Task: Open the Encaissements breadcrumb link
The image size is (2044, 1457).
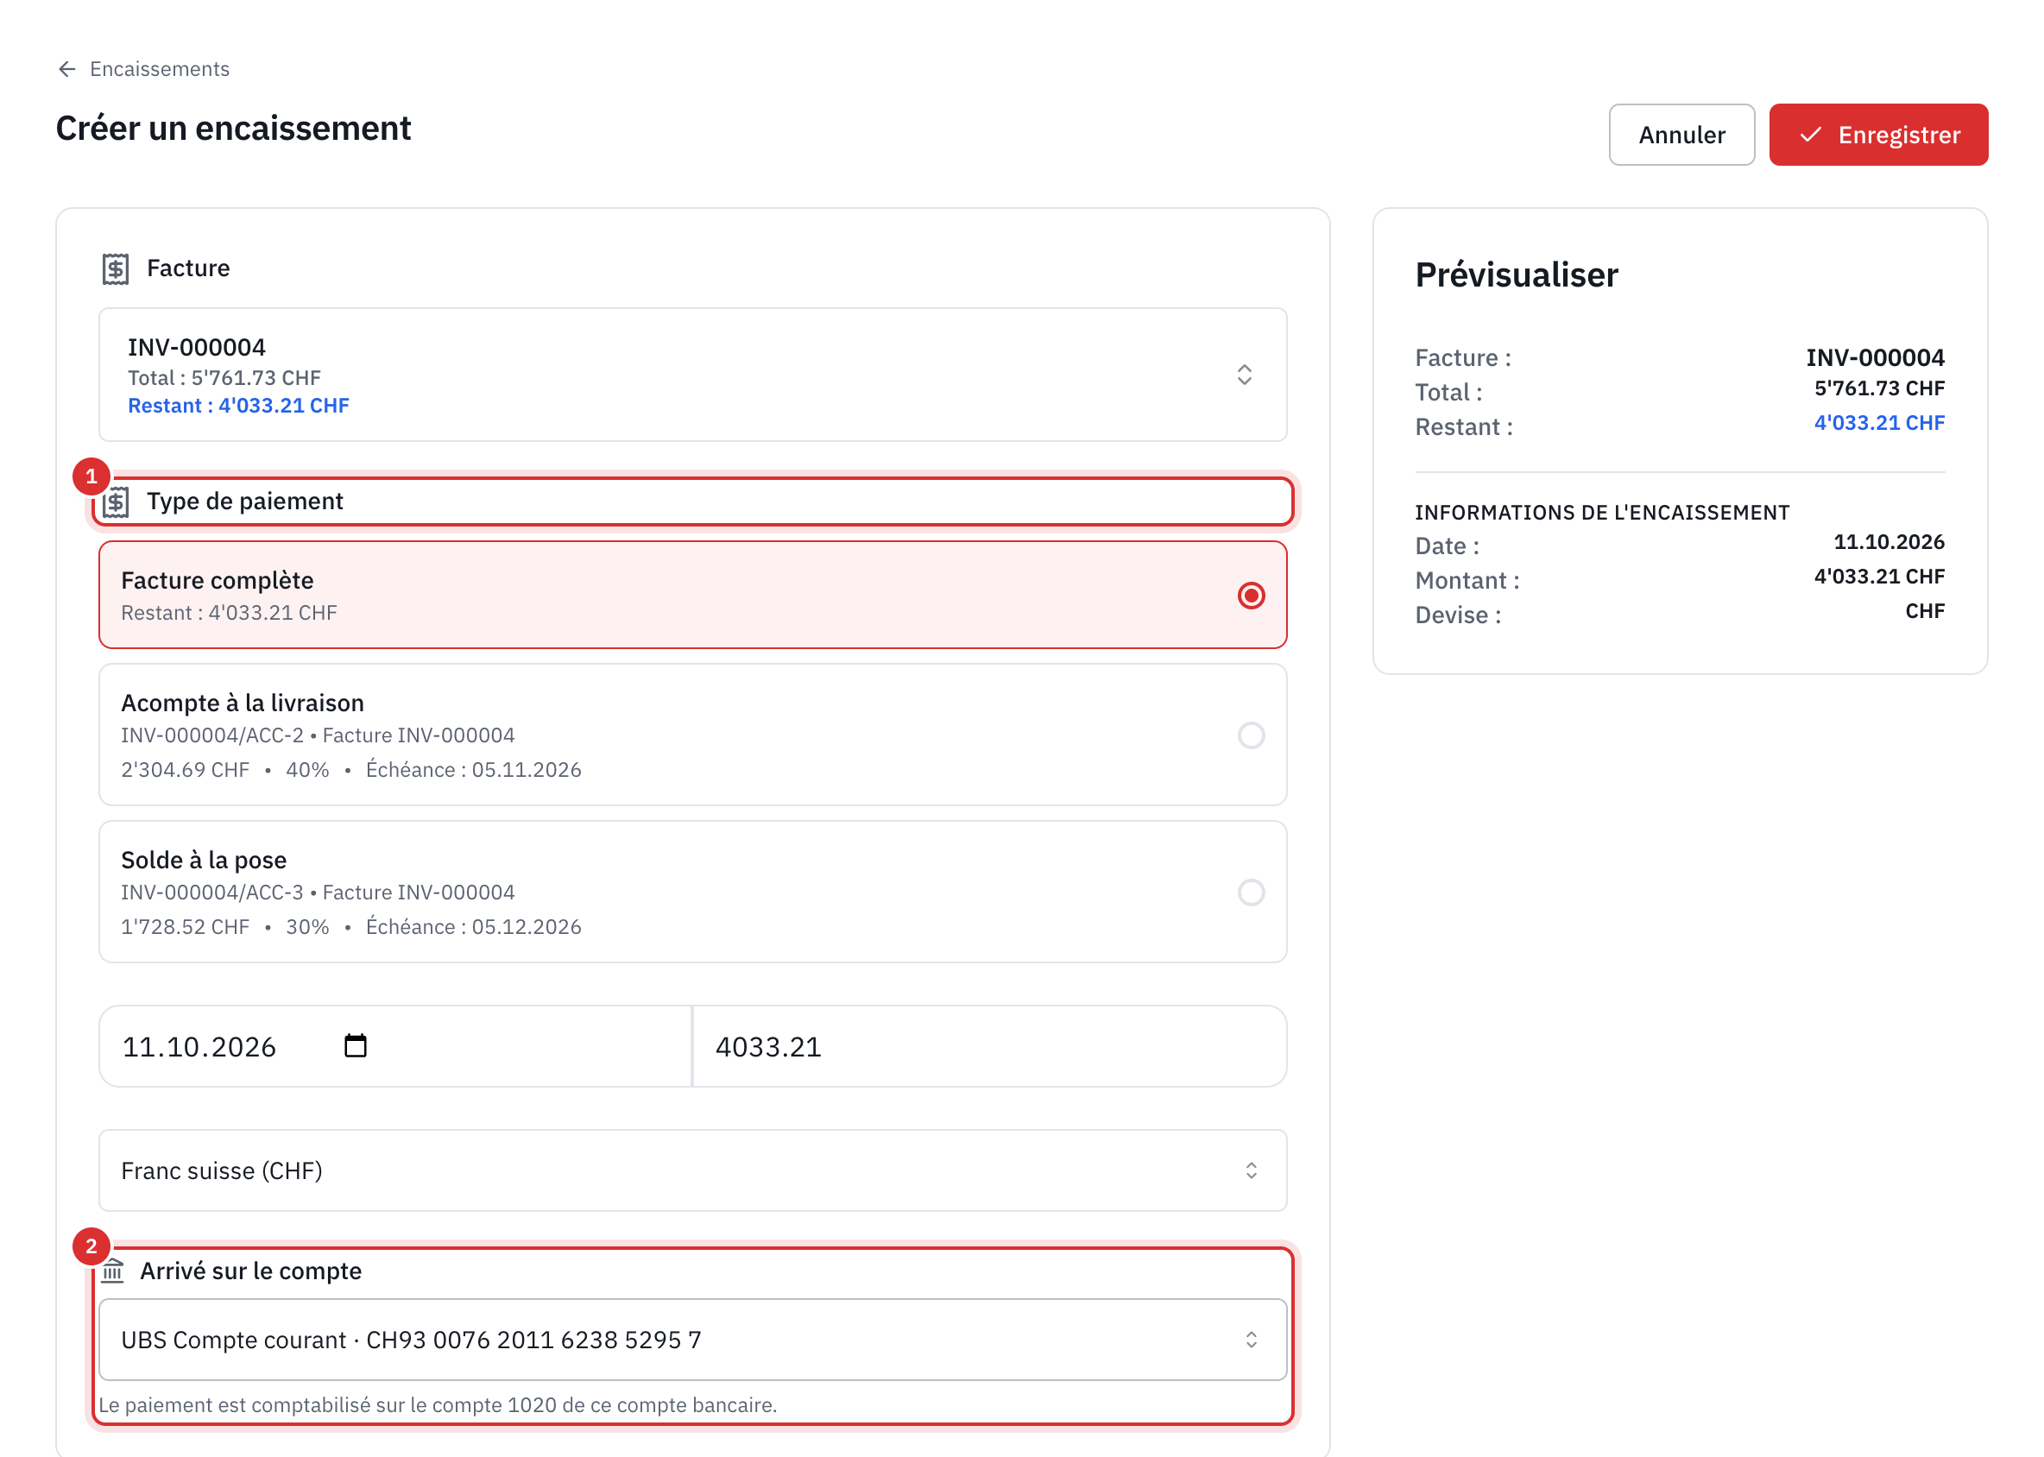Action: point(160,69)
